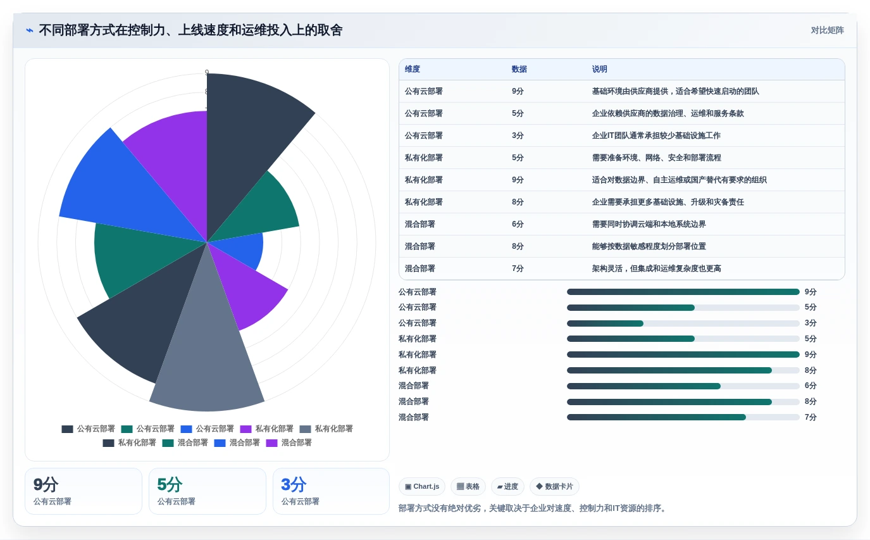Image resolution: width=870 pixels, height=540 pixels.
Task: Click the 数据 column header
Action: point(519,70)
